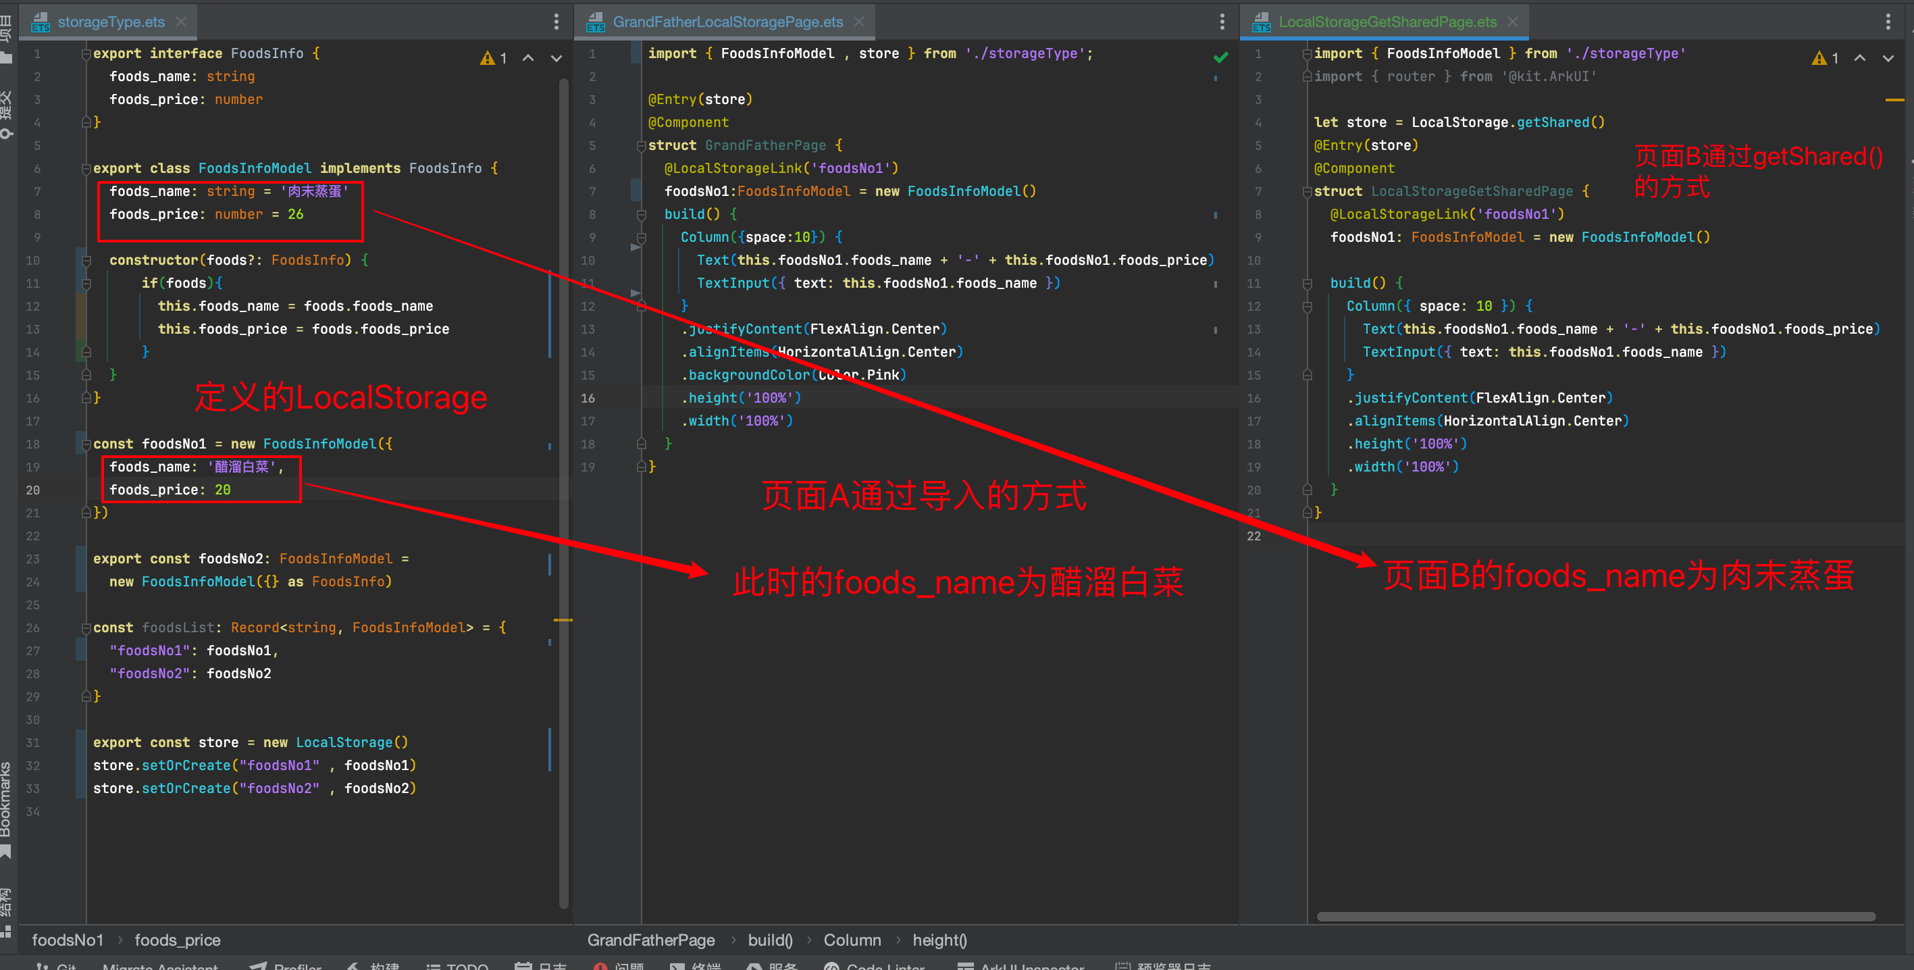Click '@kit.ArkUI' import string
The height and width of the screenshot is (970, 1914).
pyautogui.click(x=1549, y=76)
